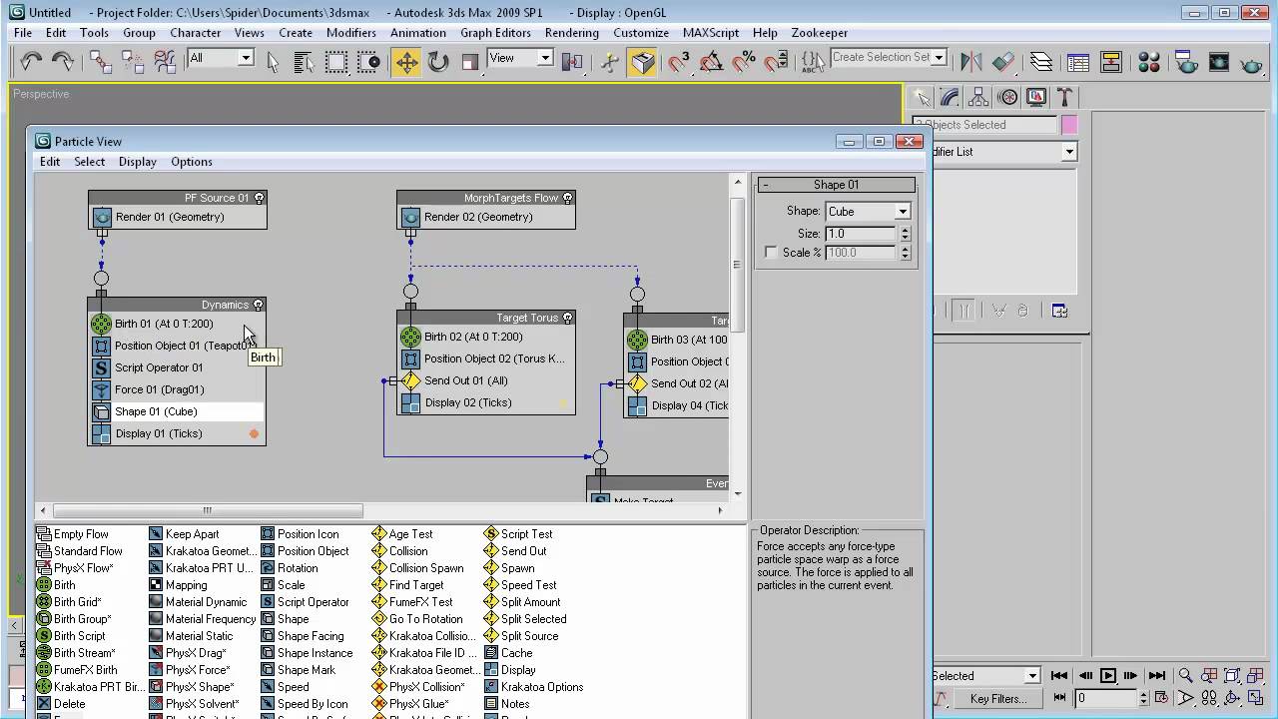1278x719 pixels.
Task: Open the Material Editor spheres icon
Action: click(x=1149, y=62)
